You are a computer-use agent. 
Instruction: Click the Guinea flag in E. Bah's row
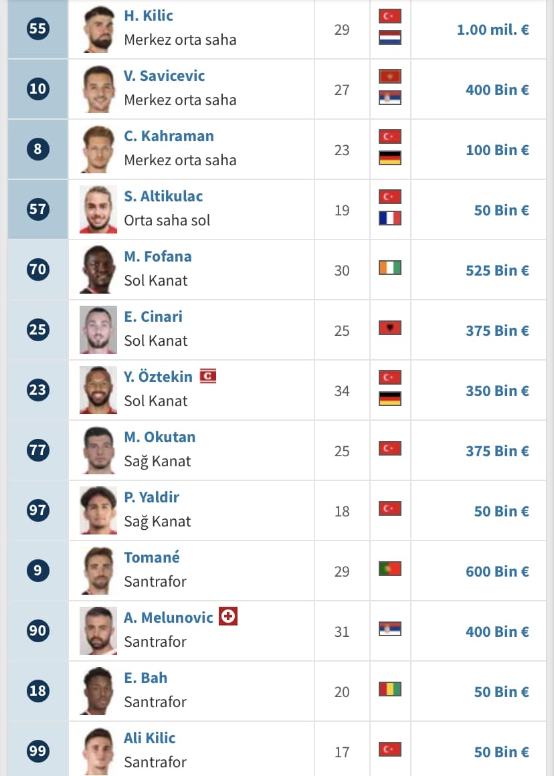pyautogui.click(x=390, y=689)
